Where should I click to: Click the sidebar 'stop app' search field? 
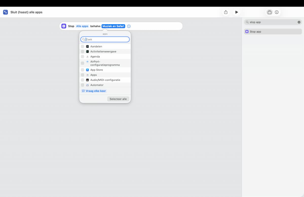tap(273, 22)
